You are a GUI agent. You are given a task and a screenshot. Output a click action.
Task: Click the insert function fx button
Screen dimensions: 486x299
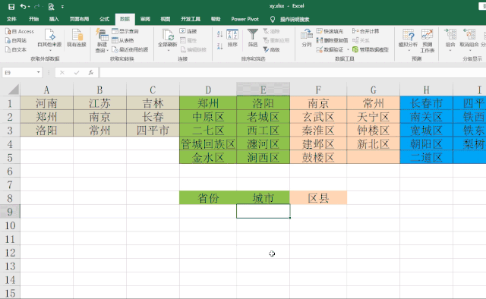click(91, 73)
